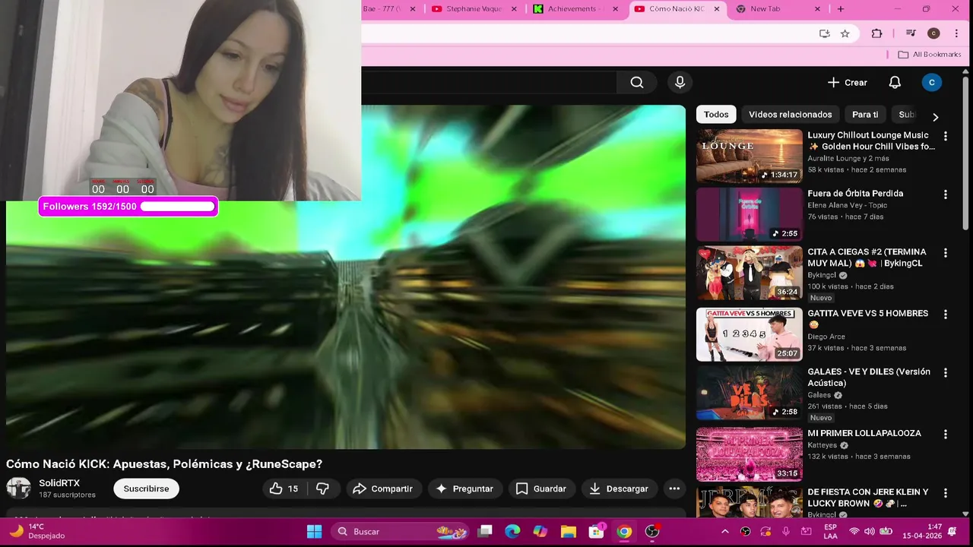
Task: Open Chrome extensions puzzle icon
Action: coord(876,33)
